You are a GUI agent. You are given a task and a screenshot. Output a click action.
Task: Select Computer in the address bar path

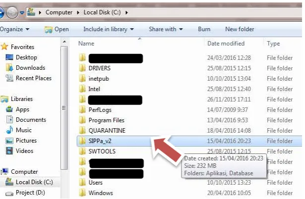click(59, 12)
